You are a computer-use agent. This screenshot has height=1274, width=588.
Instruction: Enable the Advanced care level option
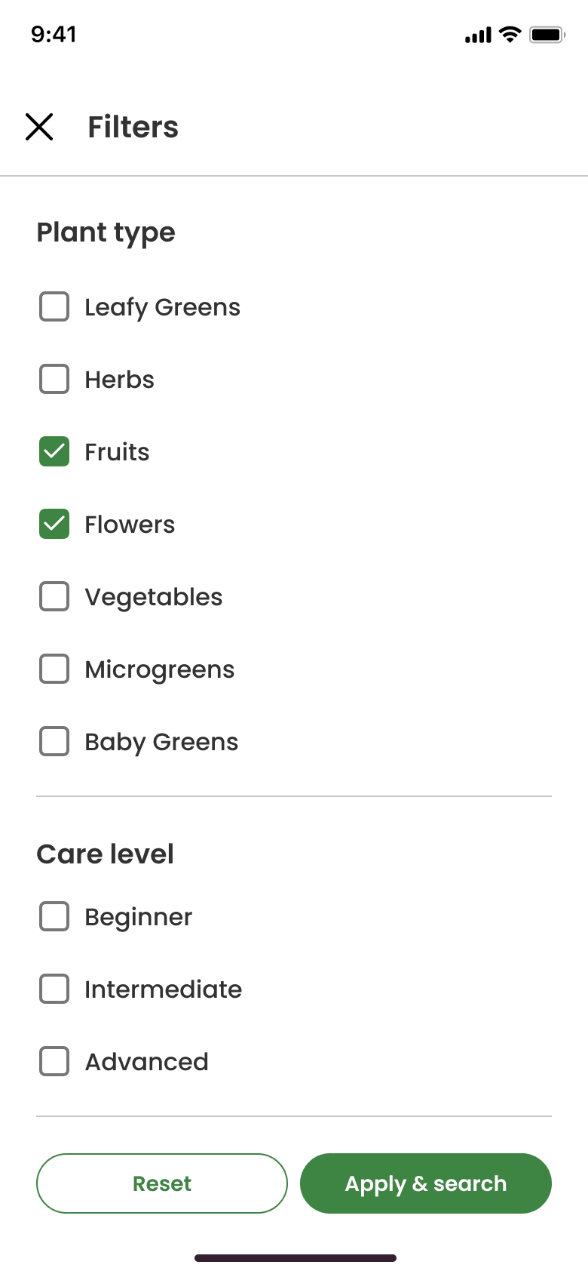click(54, 1062)
